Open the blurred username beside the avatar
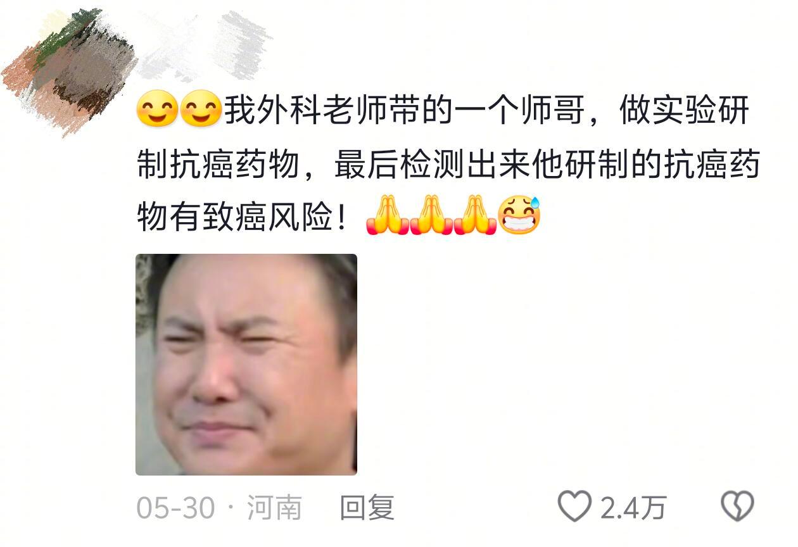 [204, 46]
